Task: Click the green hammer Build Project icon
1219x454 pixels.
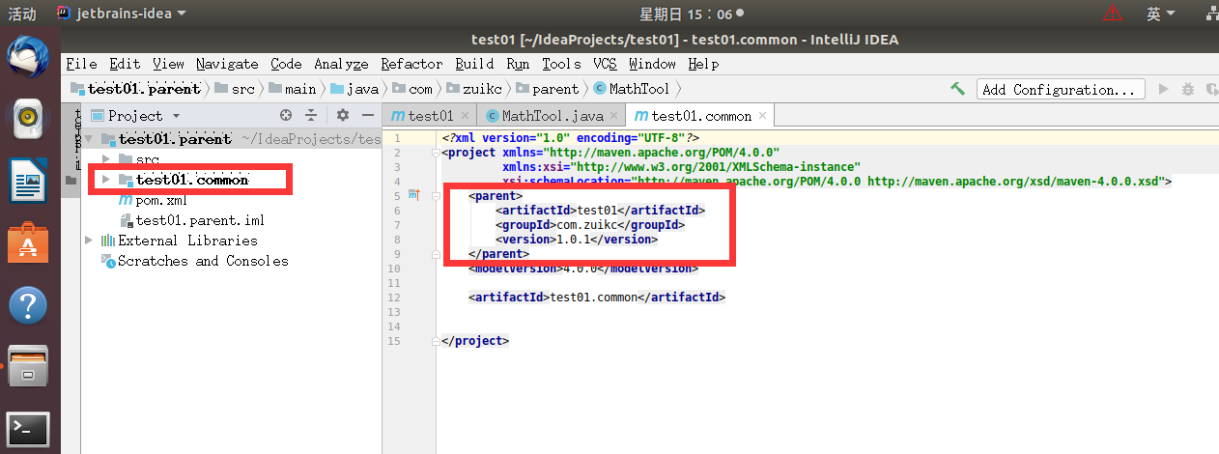Action: [958, 89]
